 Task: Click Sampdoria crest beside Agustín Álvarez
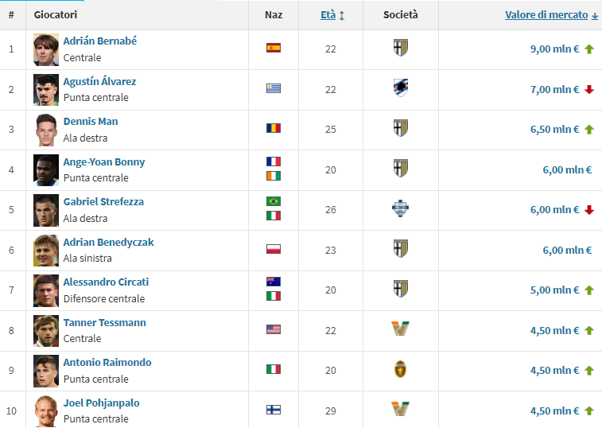400,88
